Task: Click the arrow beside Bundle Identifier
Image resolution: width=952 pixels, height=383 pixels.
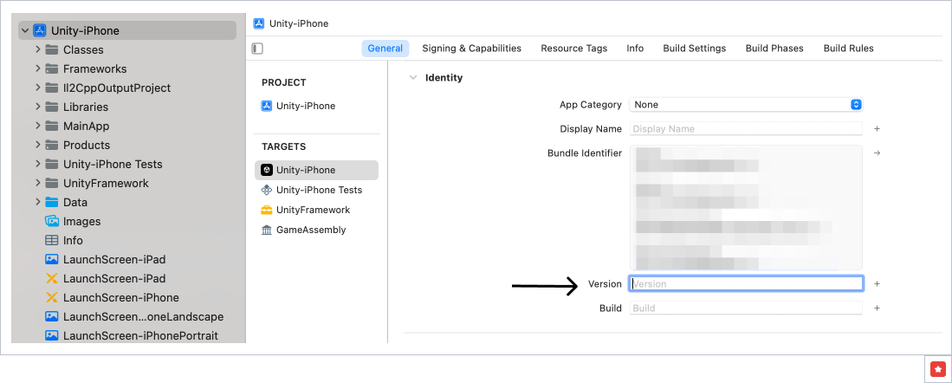Action: pos(877,153)
